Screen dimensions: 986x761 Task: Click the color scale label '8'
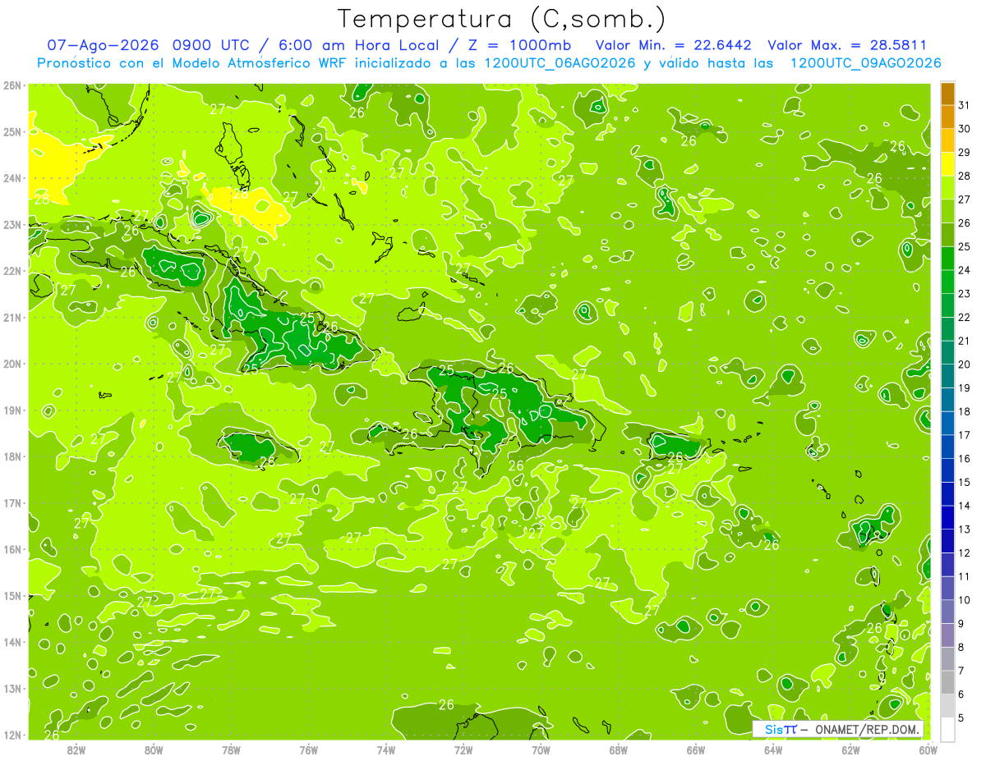click(961, 647)
